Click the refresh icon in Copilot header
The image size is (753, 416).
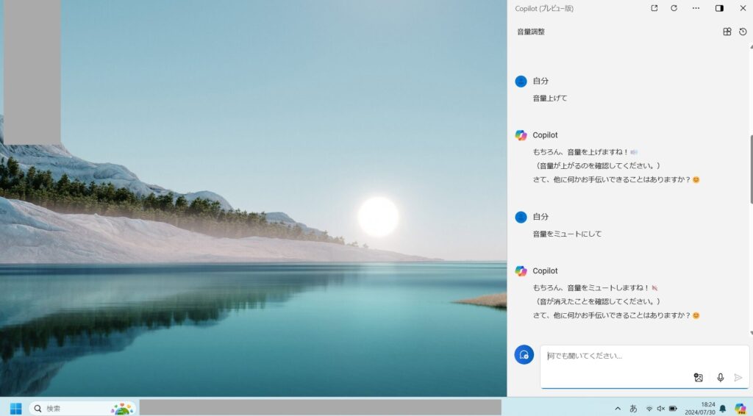tap(674, 8)
